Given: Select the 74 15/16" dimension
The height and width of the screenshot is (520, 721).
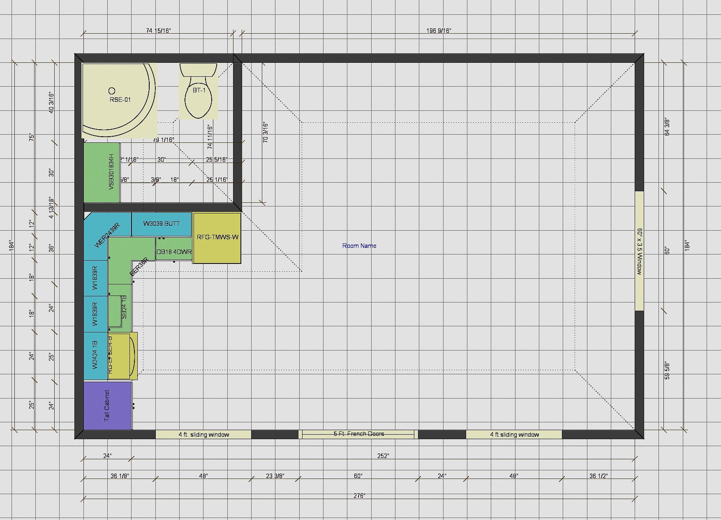Looking at the screenshot, I should tap(158, 31).
